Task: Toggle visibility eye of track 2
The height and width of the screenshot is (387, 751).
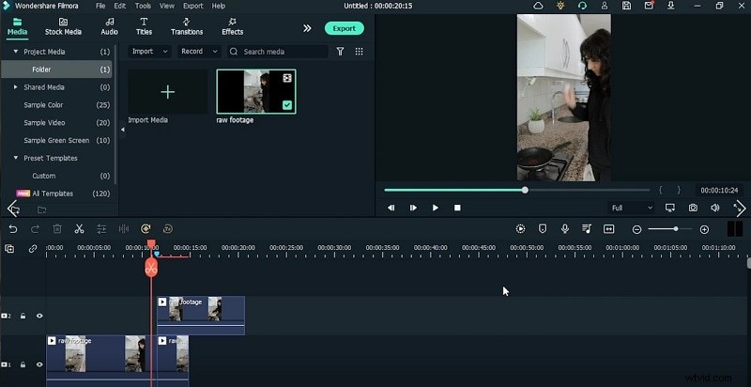Action: (39, 317)
